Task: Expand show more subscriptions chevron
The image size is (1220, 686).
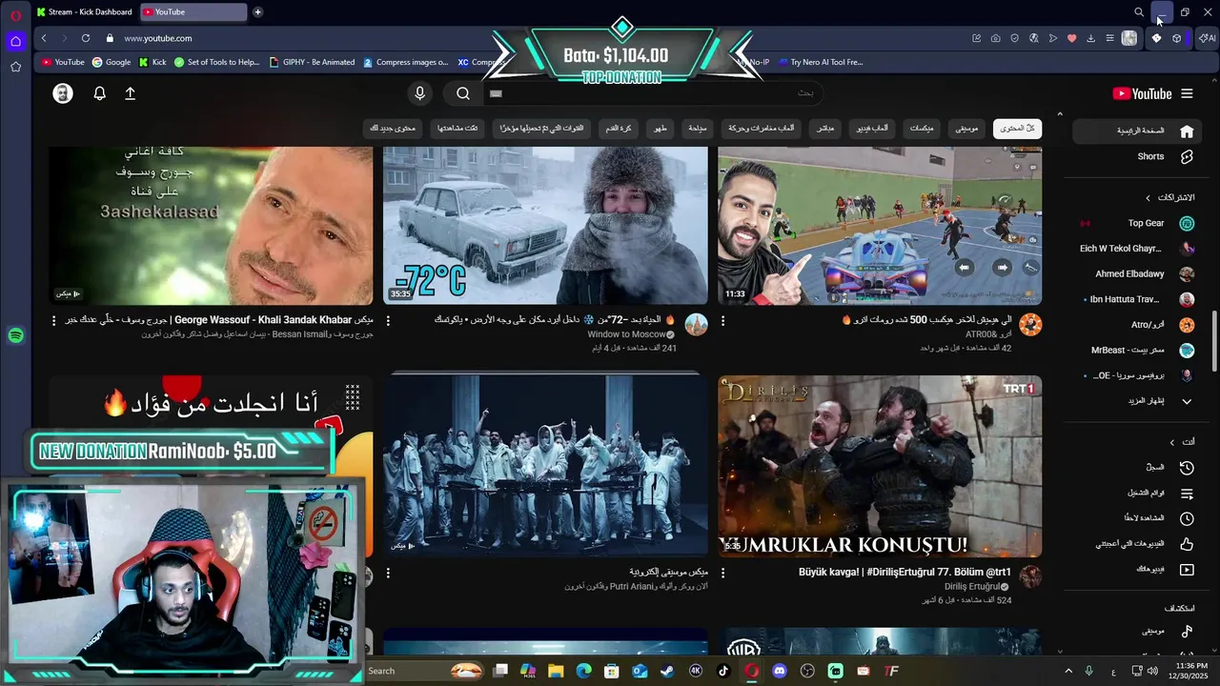Action: 1187,401
